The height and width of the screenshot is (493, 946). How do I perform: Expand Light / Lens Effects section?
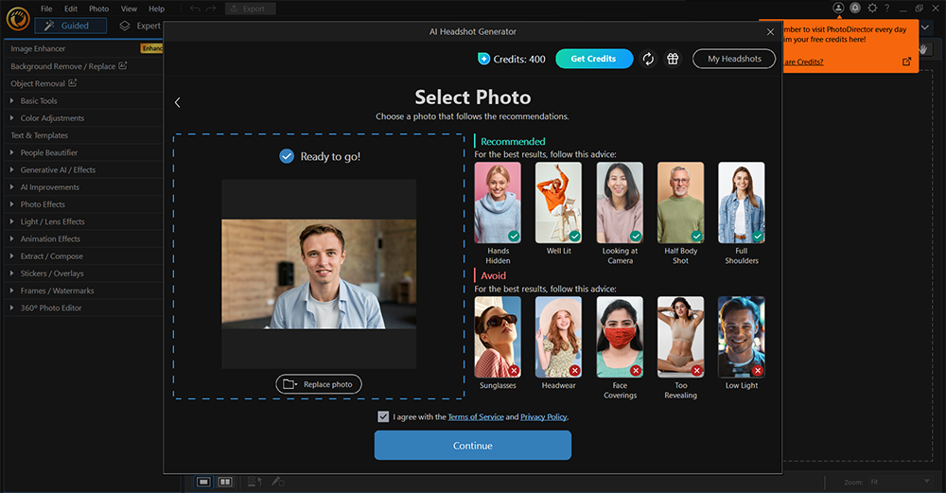pyautogui.click(x=83, y=221)
